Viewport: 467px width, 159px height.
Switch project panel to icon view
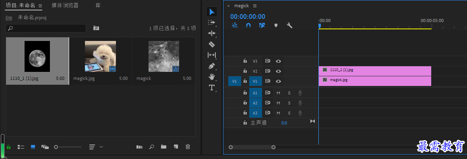pyautogui.click(x=33, y=147)
